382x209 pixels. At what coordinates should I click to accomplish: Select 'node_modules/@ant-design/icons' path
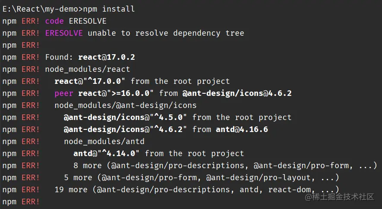(126, 105)
